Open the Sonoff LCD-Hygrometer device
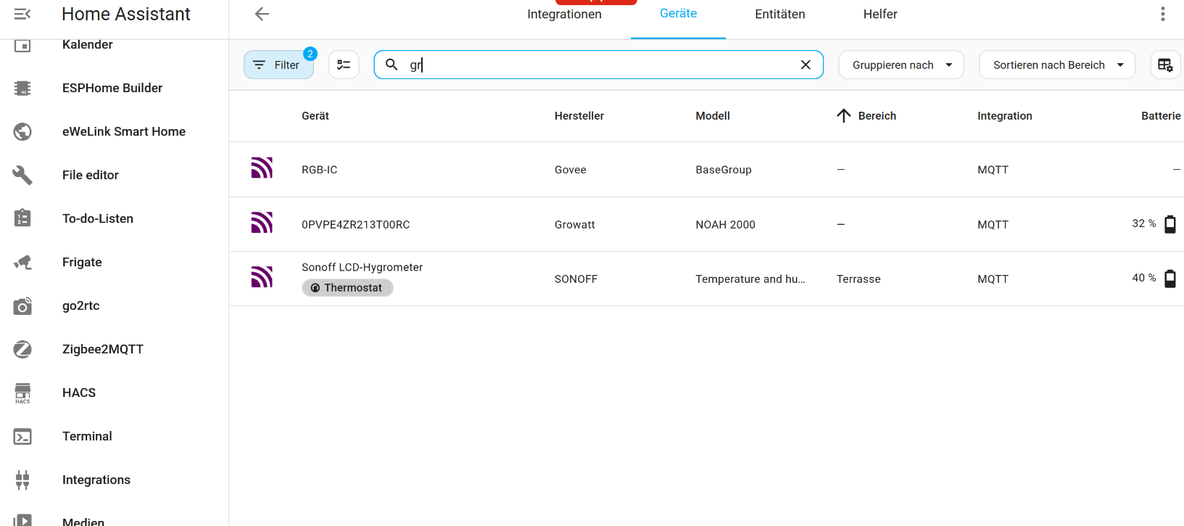 (x=363, y=267)
